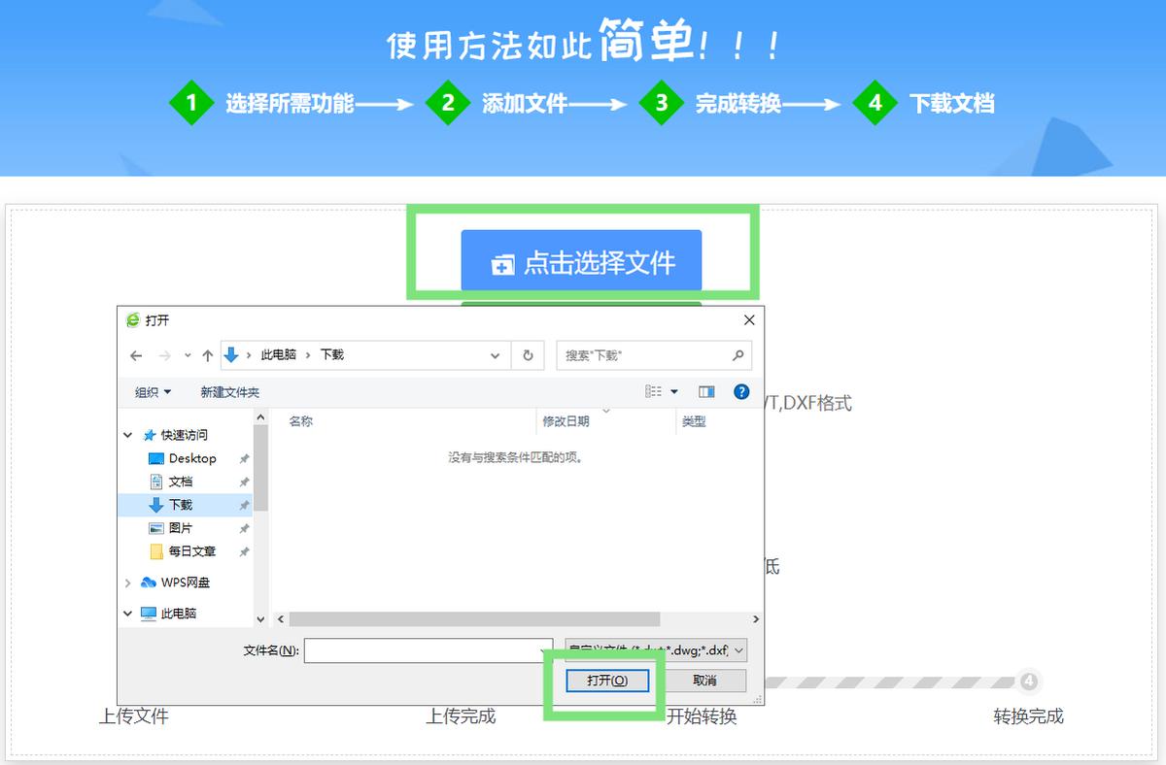This screenshot has height=765, width=1166.
Task: Click the navigation pane vertical scrollbar thumb
Action: [260, 466]
